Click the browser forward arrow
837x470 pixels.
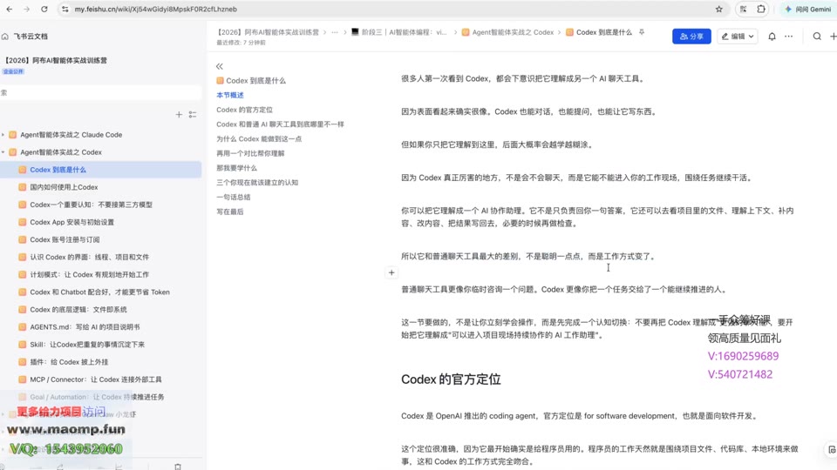click(x=27, y=9)
